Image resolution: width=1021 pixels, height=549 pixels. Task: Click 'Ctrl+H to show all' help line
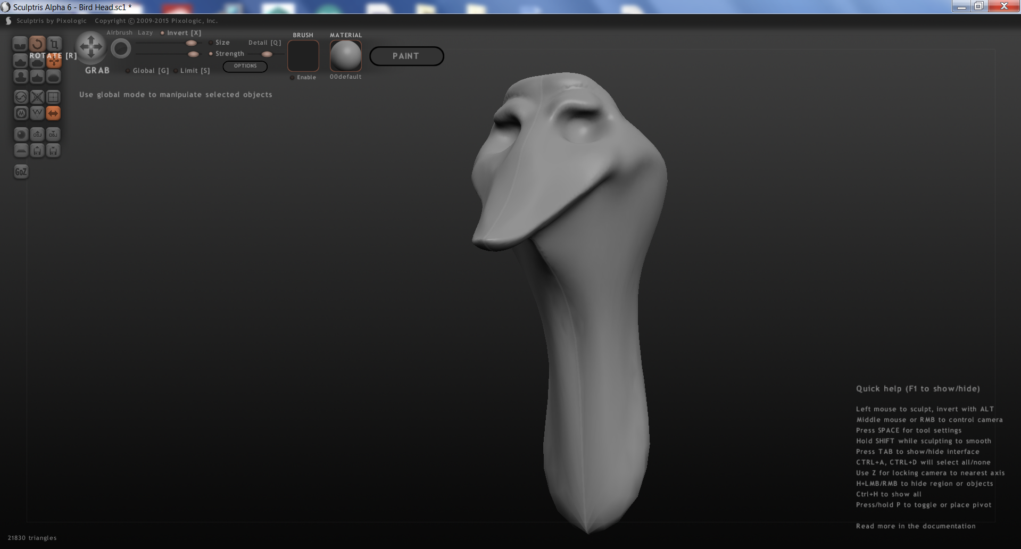[889, 494]
